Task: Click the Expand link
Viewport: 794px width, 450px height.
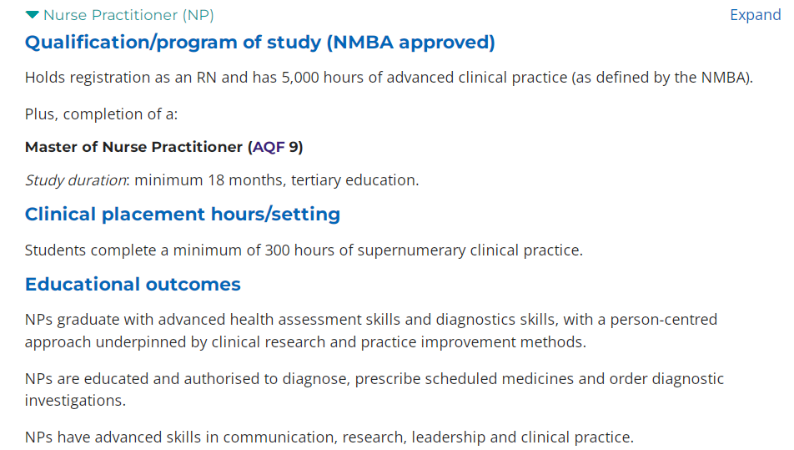Action: click(x=755, y=15)
